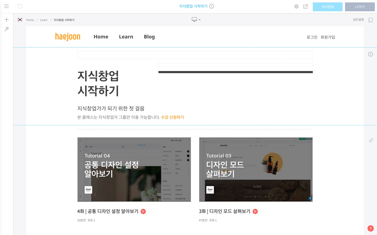Select the Blog navigation menu item

(149, 37)
